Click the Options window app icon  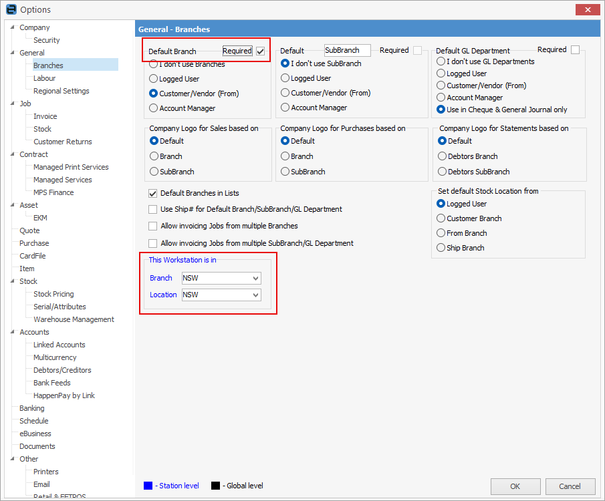click(11, 9)
